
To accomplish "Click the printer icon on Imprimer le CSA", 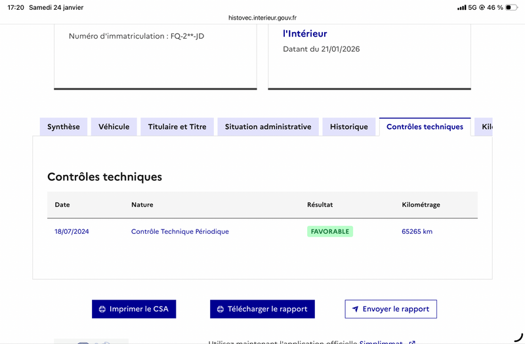I will coord(102,309).
